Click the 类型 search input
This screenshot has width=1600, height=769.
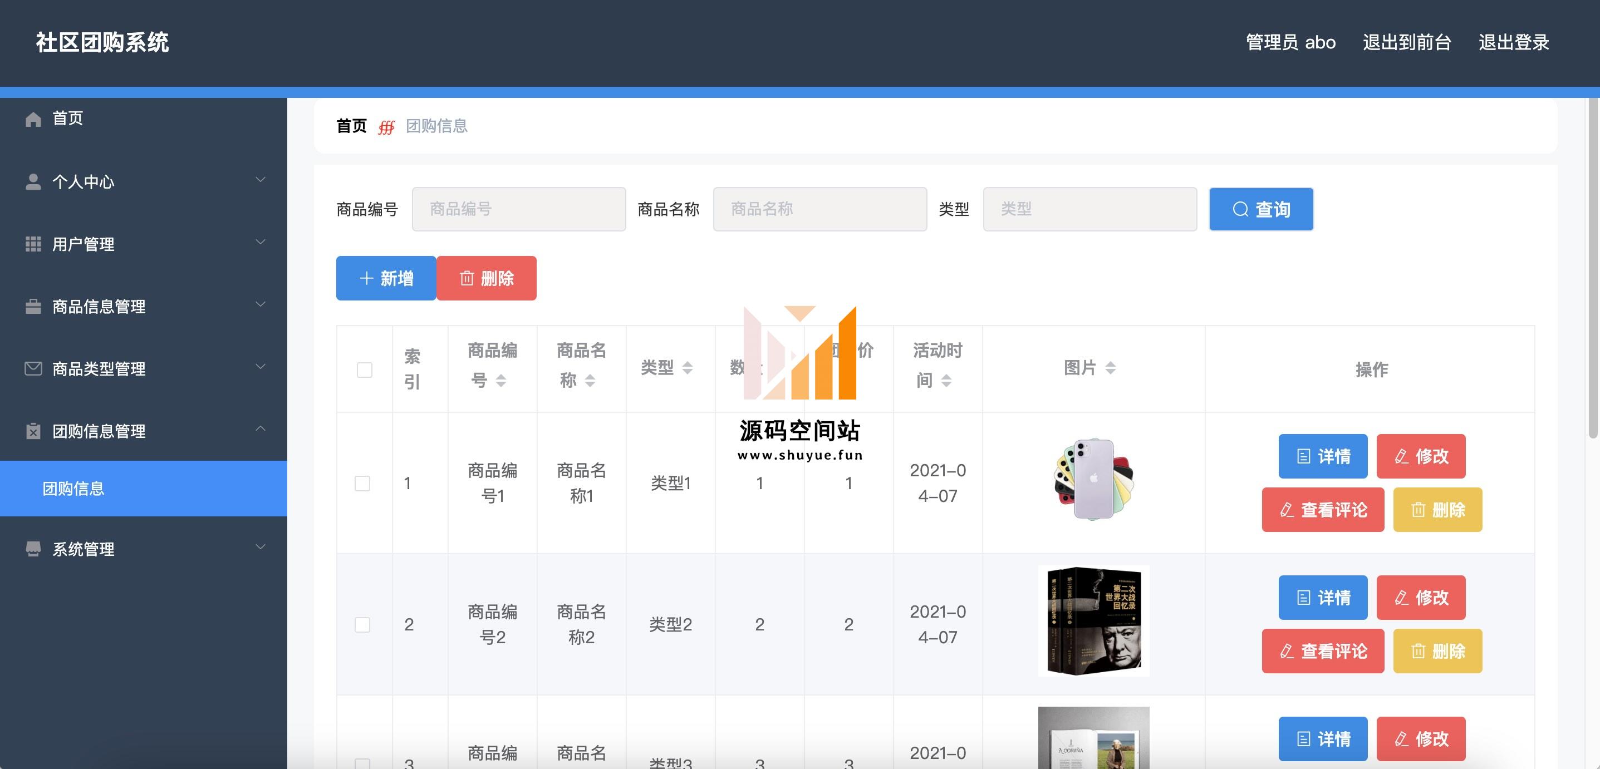[1090, 209]
